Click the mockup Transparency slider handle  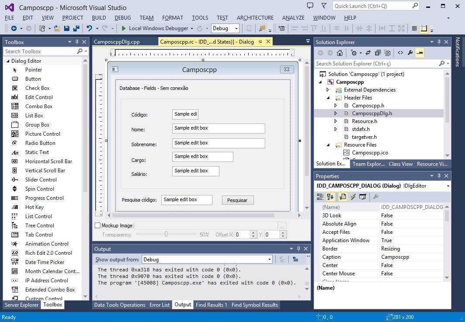(x=166, y=234)
